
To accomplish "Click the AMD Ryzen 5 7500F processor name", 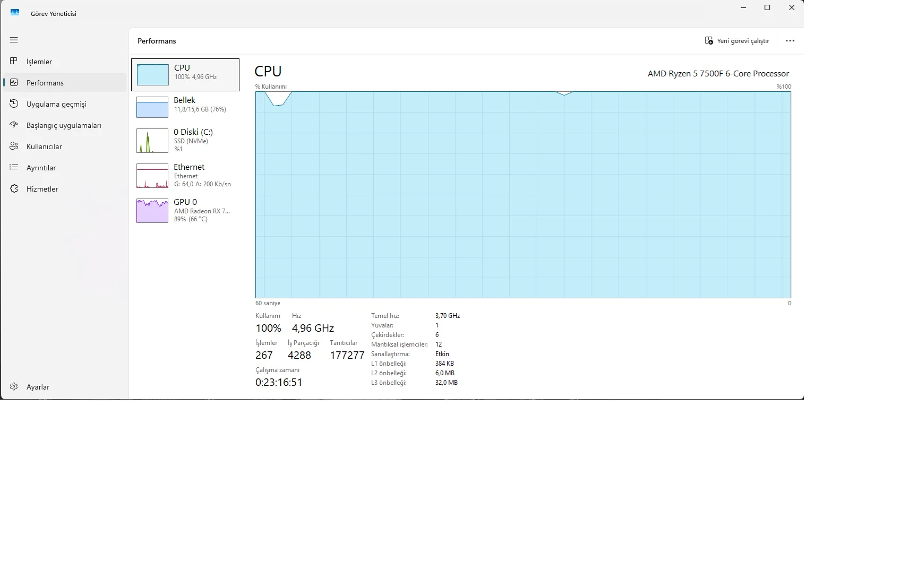I will point(718,74).
